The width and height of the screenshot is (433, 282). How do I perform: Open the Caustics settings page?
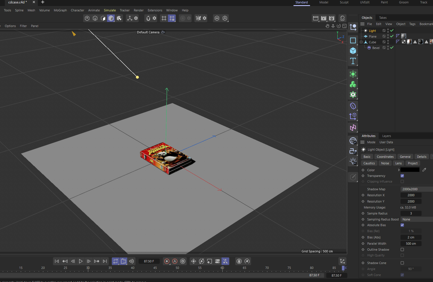point(369,163)
